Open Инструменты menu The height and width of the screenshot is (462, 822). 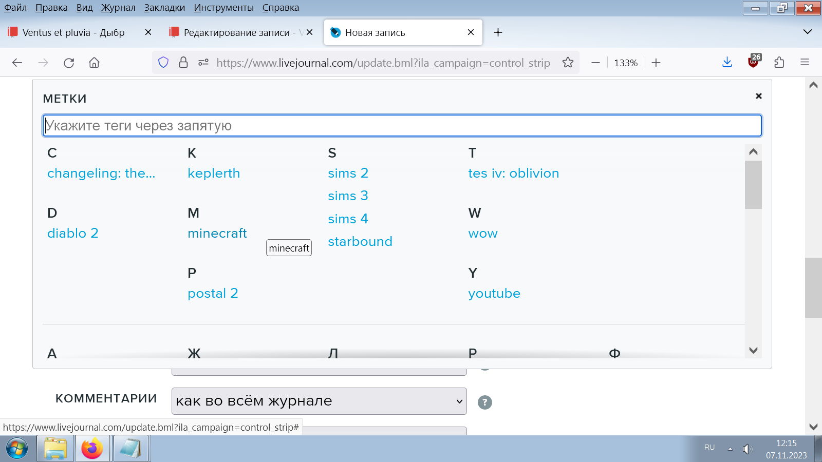[223, 8]
